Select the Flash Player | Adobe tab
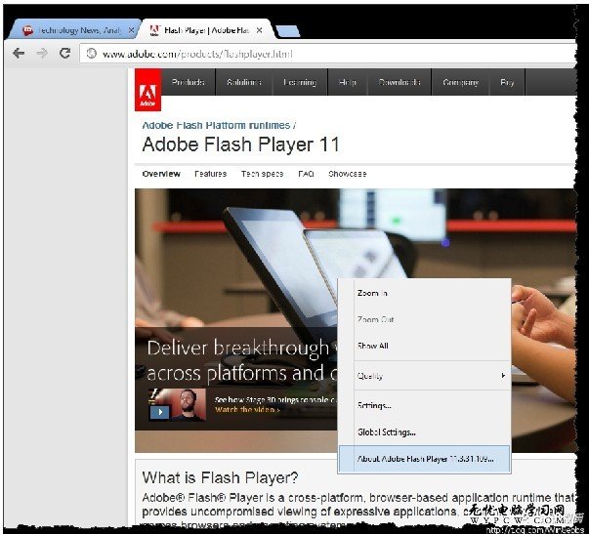 [x=206, y=29]
